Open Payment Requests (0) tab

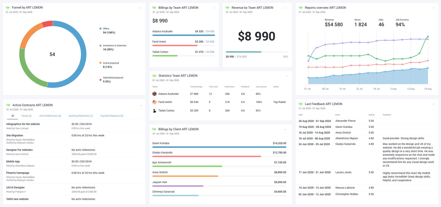coord(112,116)
